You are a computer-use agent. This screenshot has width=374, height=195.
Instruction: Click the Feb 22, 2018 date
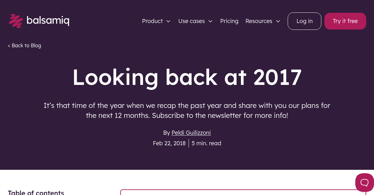[x=169, y=143]
